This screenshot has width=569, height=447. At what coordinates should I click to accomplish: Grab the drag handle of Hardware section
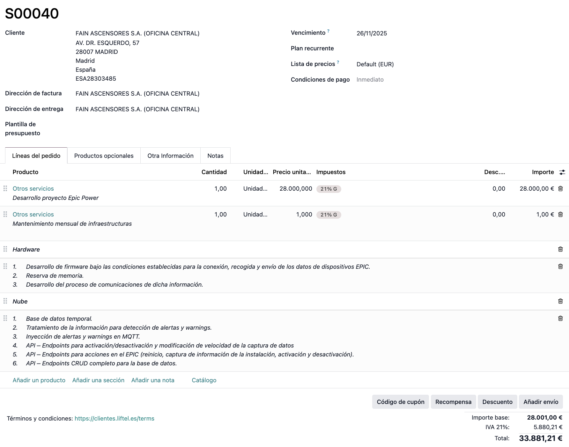click(5, 249)
